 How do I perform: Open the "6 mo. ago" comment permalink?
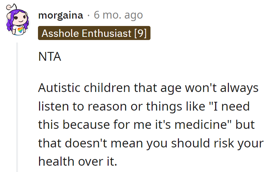pos(118,15)
